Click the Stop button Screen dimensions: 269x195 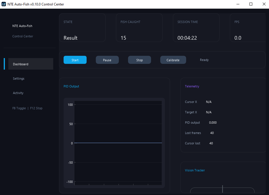(140, 60)
